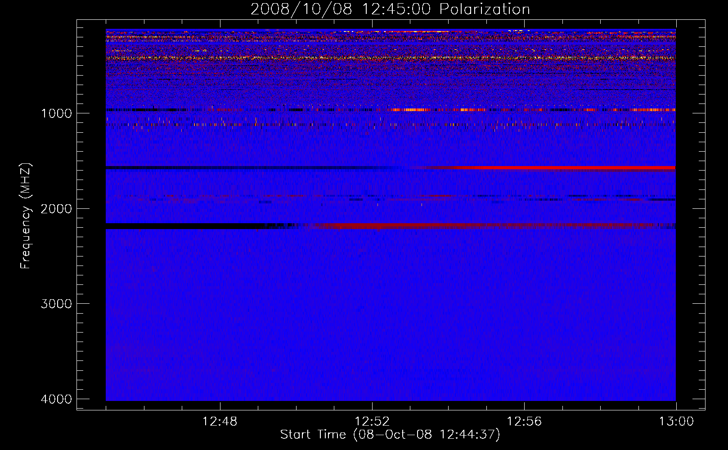Click the '3000' frequency tick label

(56, 304)
